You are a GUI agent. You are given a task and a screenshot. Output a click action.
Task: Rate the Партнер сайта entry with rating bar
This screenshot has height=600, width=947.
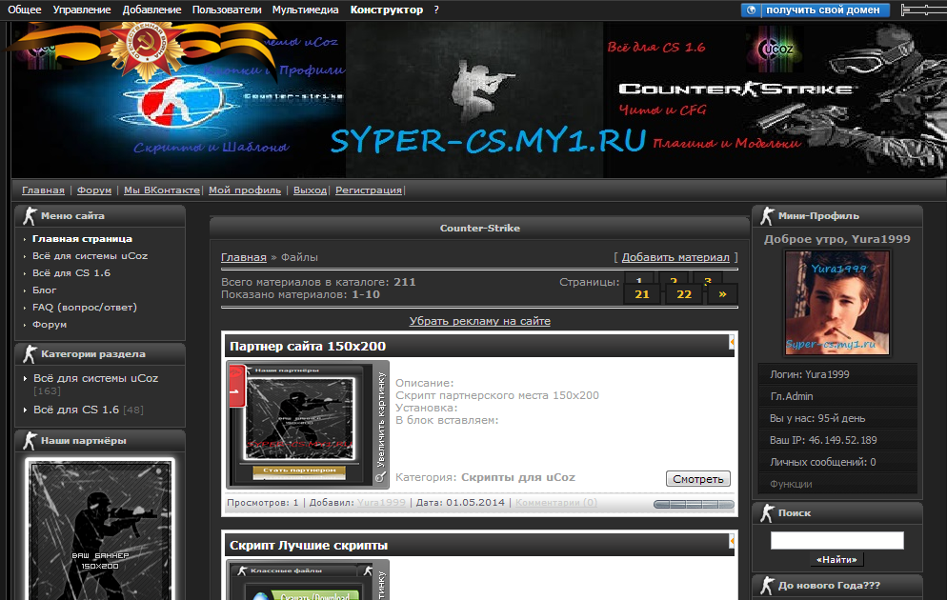(x=694, y=504)
